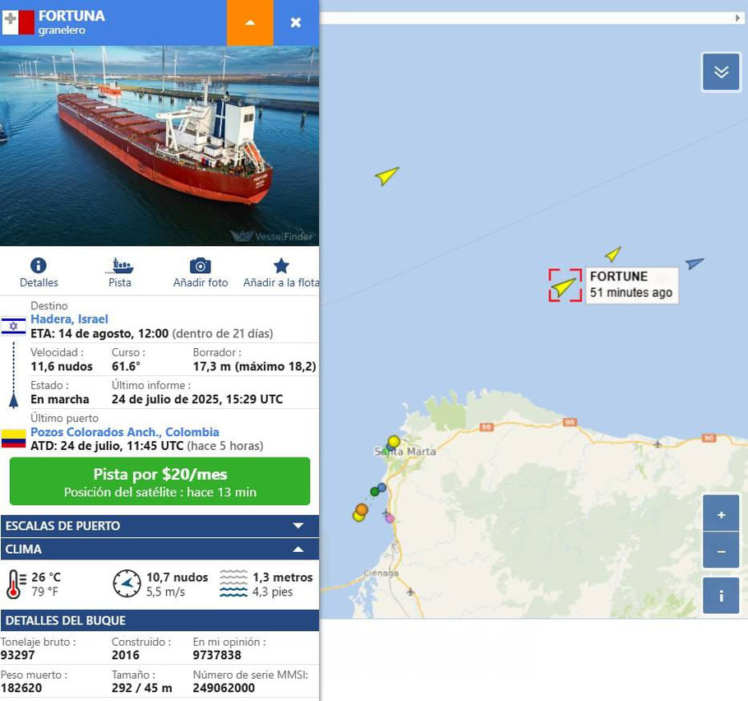
Task: Collapse the CLIMA section
Action: coord(159,549)
